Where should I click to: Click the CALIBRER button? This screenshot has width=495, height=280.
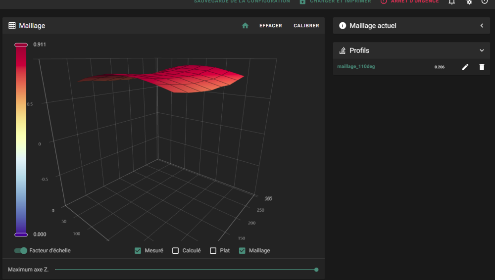point(306,26)
